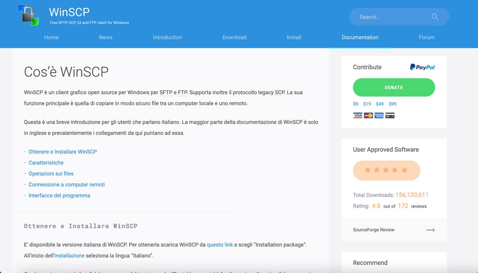Click the SFTP abbreviation in the intro
The width and height of the screenshot is (478, 273).
166,92
